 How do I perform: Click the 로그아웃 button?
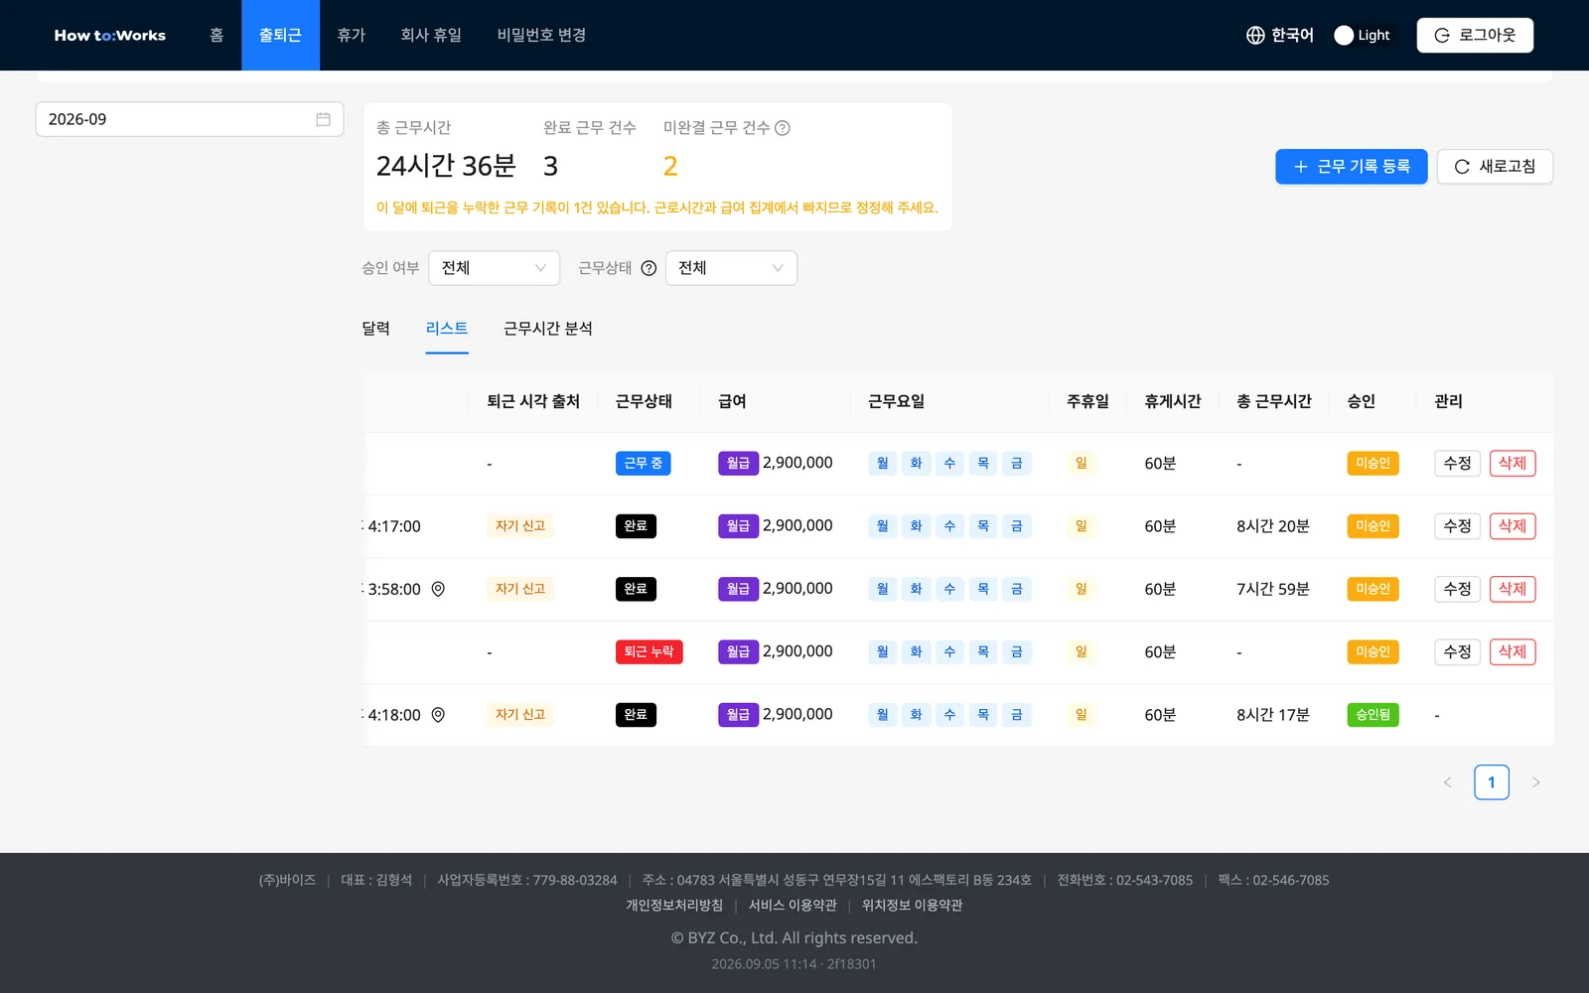pyautogui.click(x=1475, y=36)
